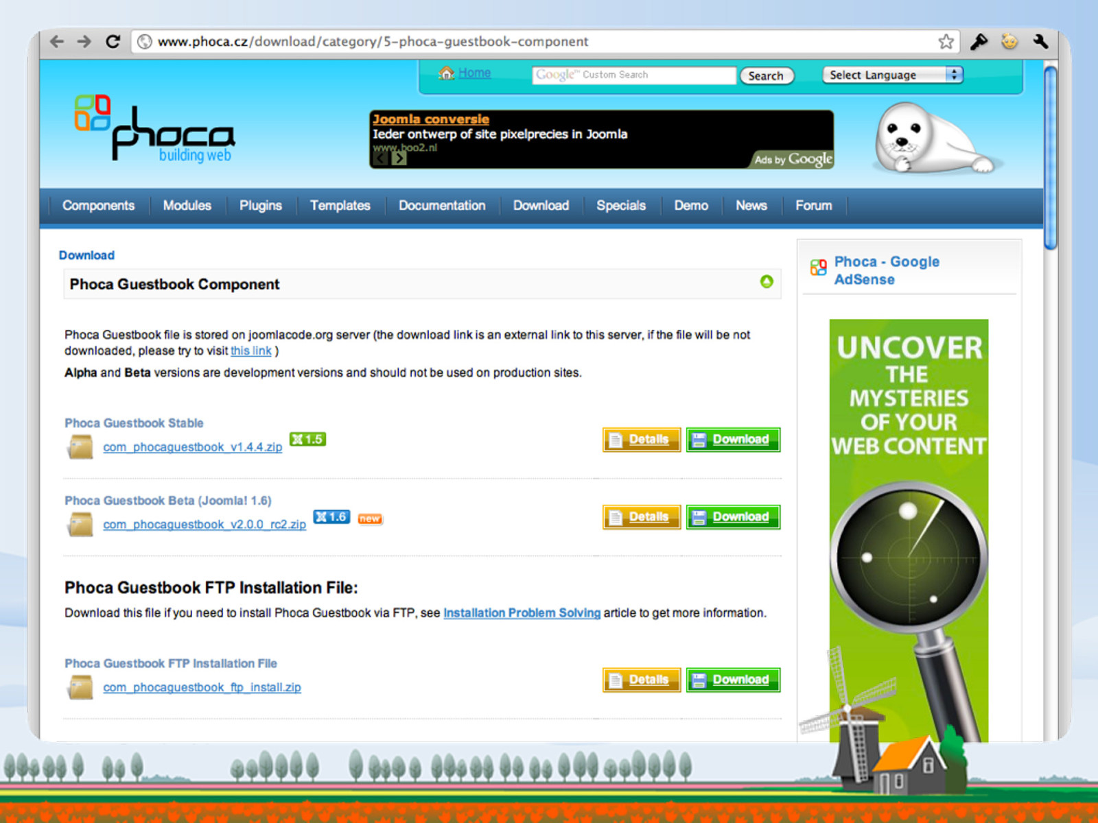Open the Forum menu
This screenshot has width=1098, height=823.
point(814,205)
